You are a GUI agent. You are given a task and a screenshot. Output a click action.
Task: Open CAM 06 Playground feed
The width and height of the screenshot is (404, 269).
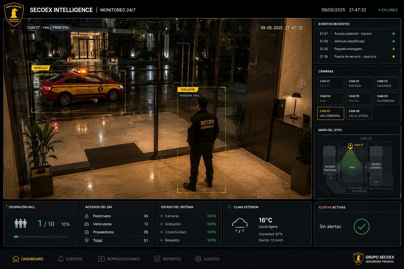point(387,99)
